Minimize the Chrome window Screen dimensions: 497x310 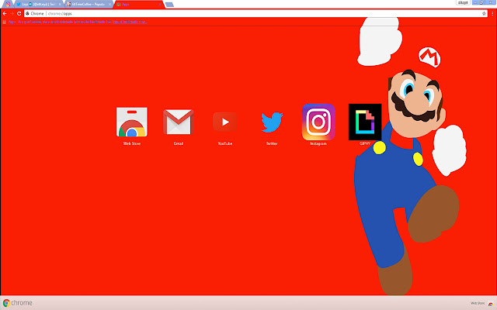click(x=475, y=2)
